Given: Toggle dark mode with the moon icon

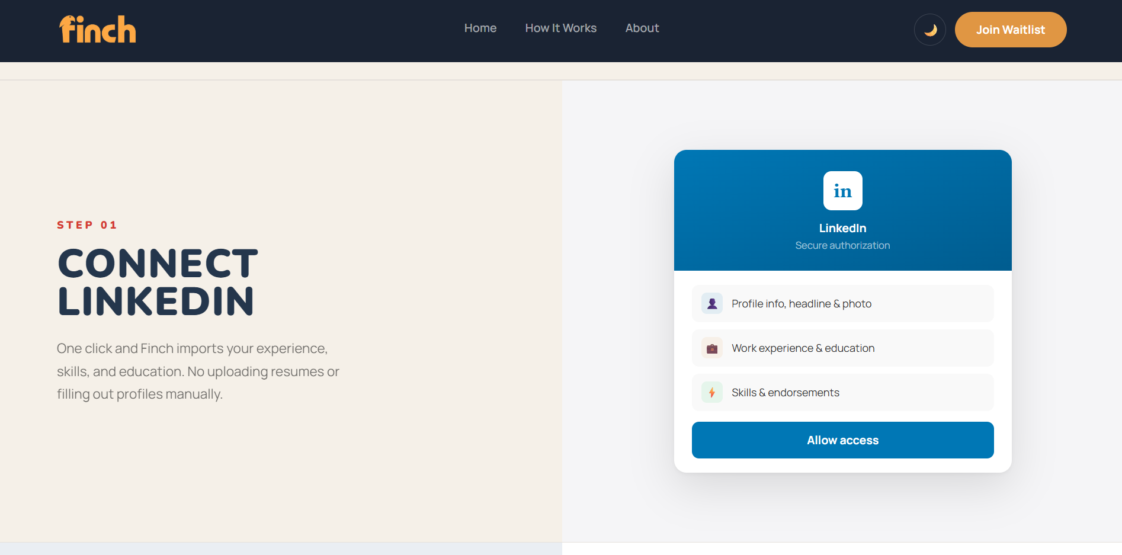Looking at the screenshot, I should [x=930, y=30].
